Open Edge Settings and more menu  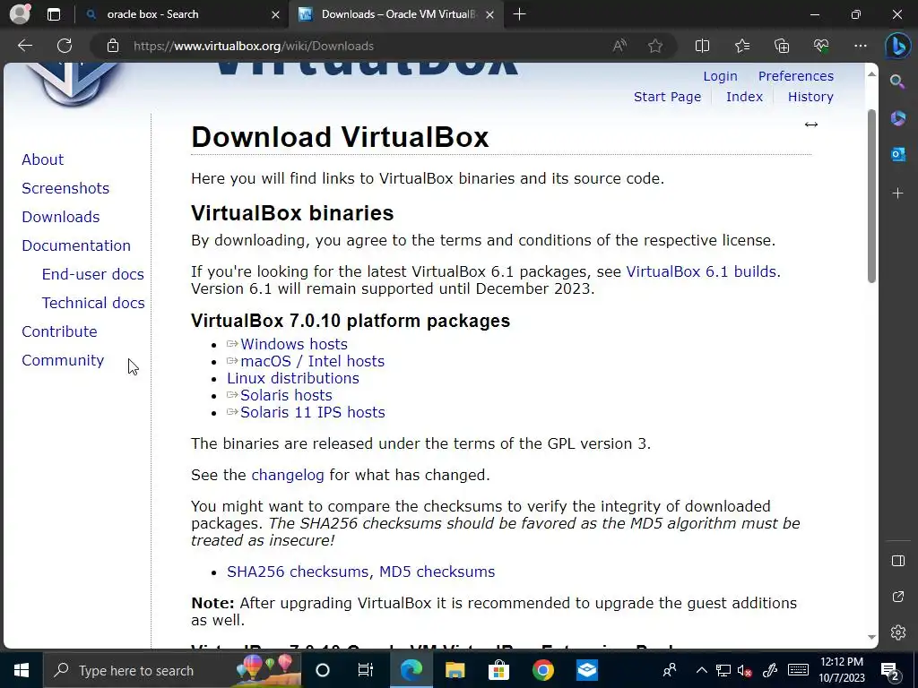coord(860,46)
